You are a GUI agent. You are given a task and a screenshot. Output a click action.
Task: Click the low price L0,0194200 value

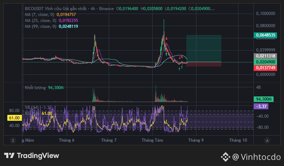176,9
